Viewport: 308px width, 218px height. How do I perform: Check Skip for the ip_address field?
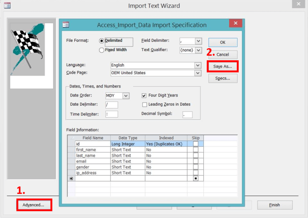point(196,172)
